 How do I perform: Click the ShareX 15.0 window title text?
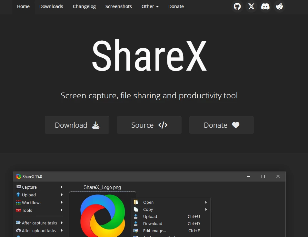[x=32, y=176]
